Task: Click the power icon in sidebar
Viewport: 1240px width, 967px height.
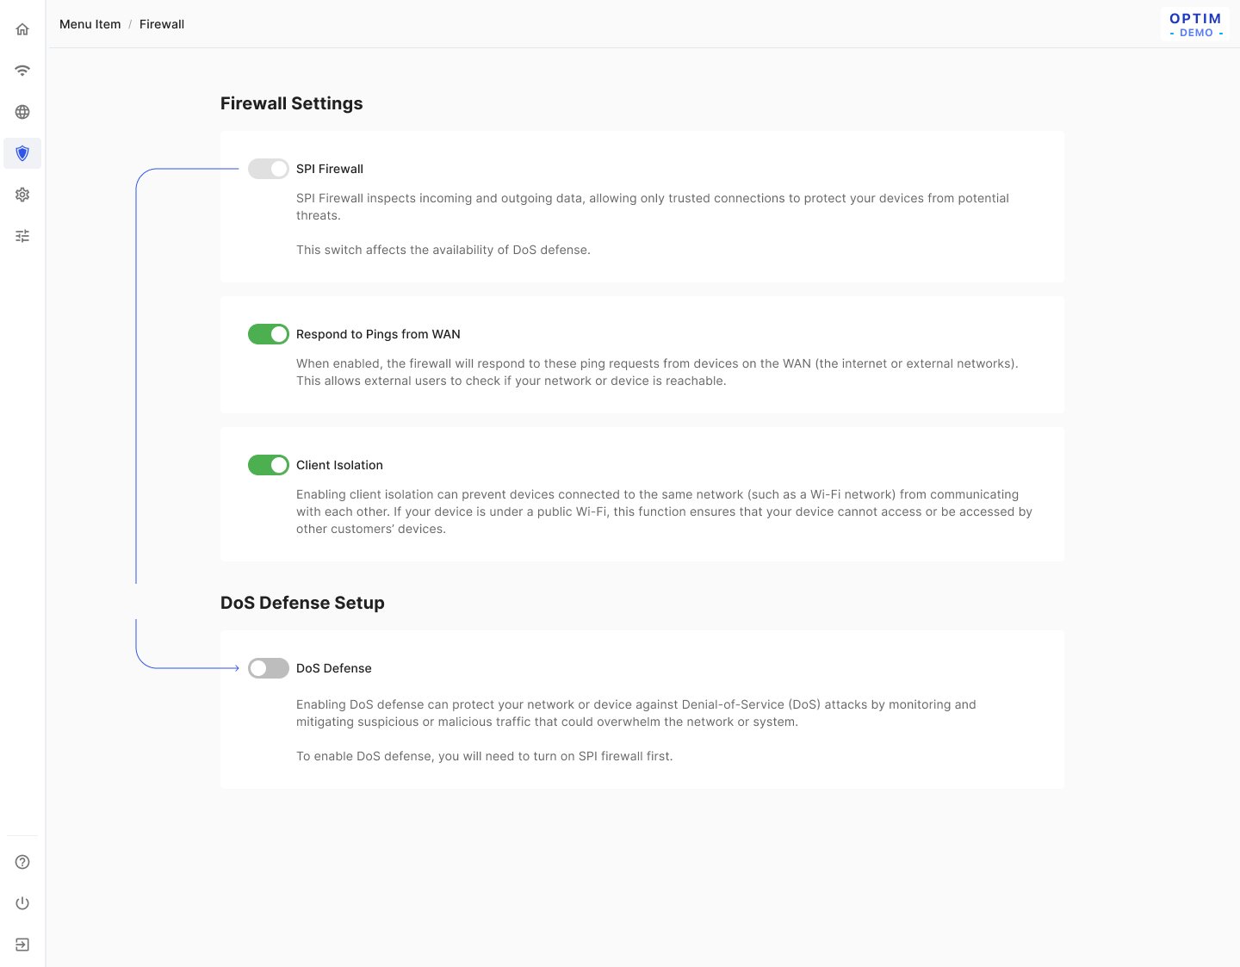Action: pyautogui.click(x=22, y=903)
